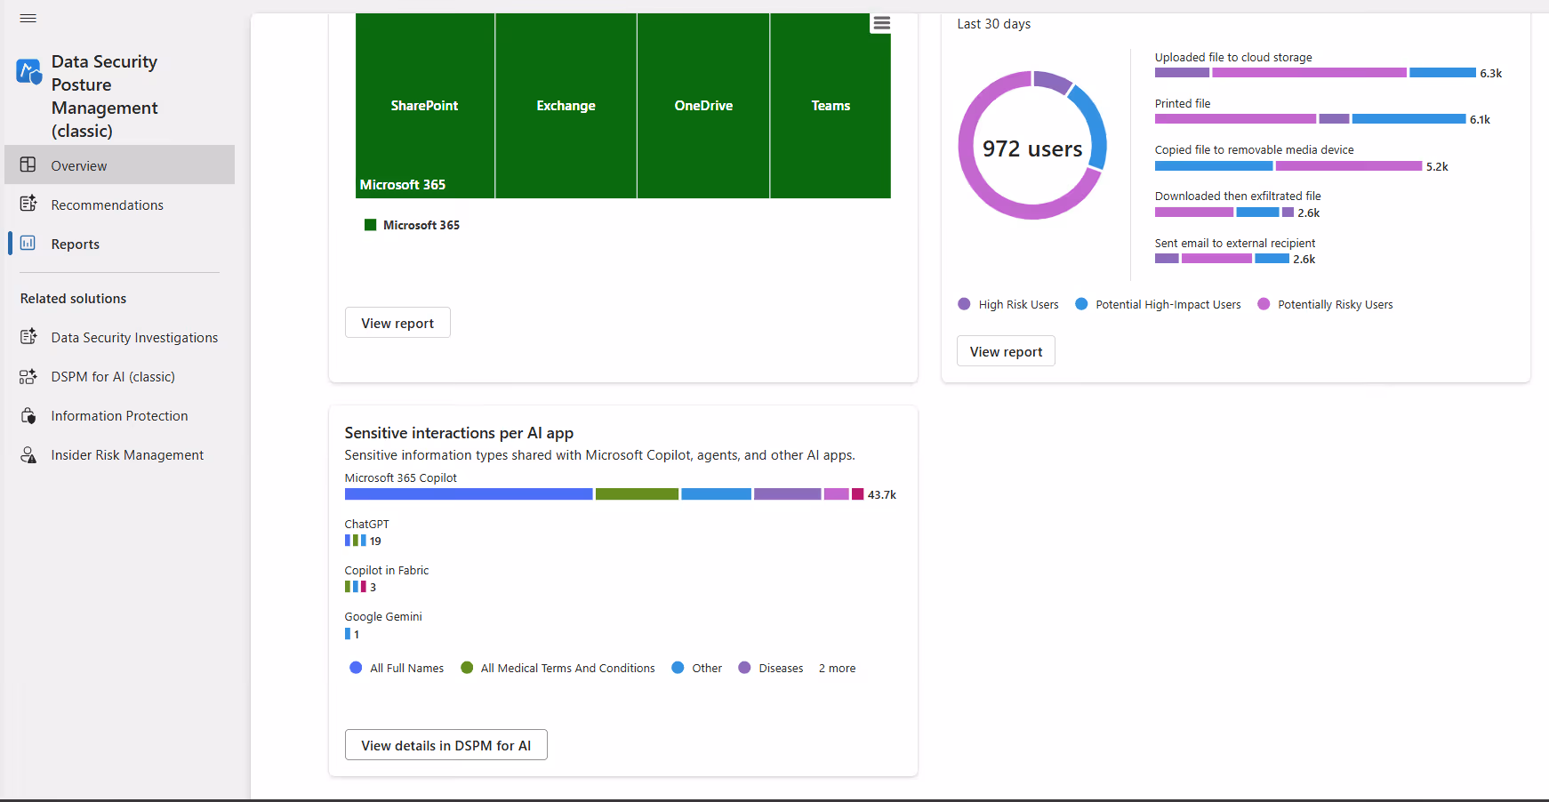Click the Data Security Investigations icon
This screenshot has width=1549, height=802.
pyautogui.click(x=28, y=336)
